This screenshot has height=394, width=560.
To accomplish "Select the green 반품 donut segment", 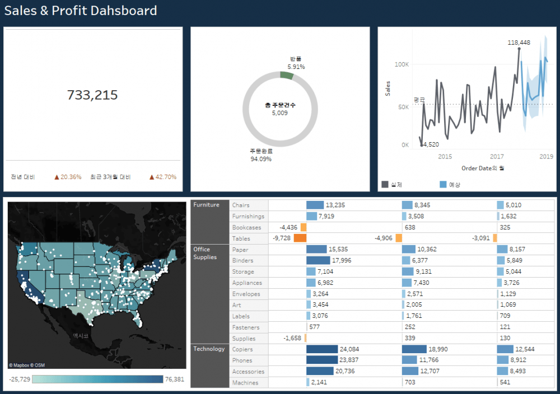I will click(287, 76).
